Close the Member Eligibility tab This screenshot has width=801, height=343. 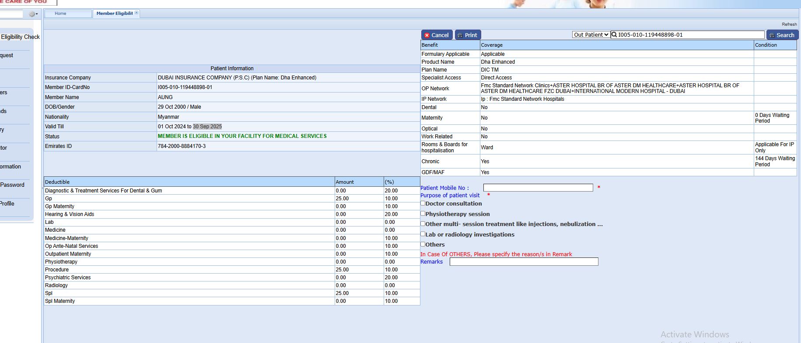[136, 13]
